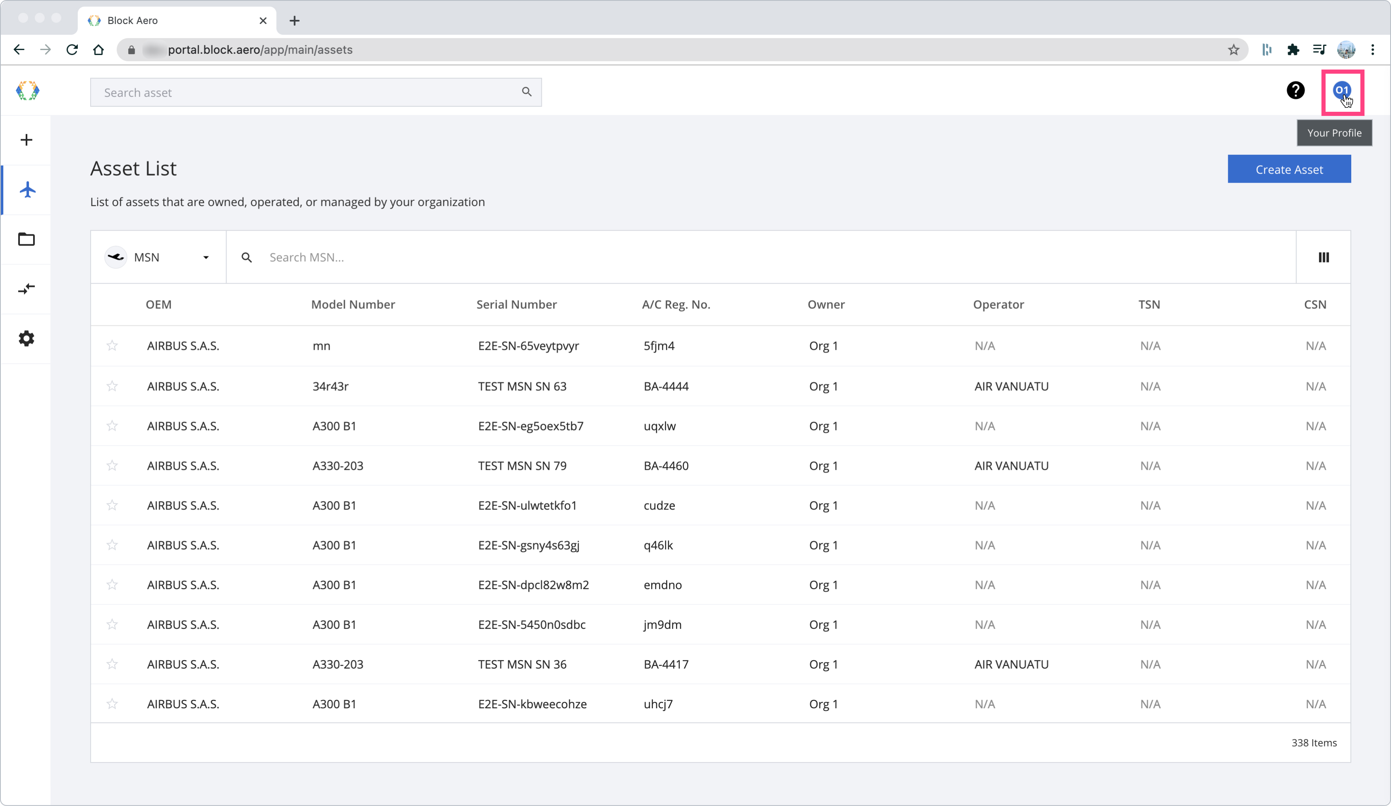The height and width of the screenshot is (806, 1391).
Task: Go back in browser history
Action: [x=19, y=50]
